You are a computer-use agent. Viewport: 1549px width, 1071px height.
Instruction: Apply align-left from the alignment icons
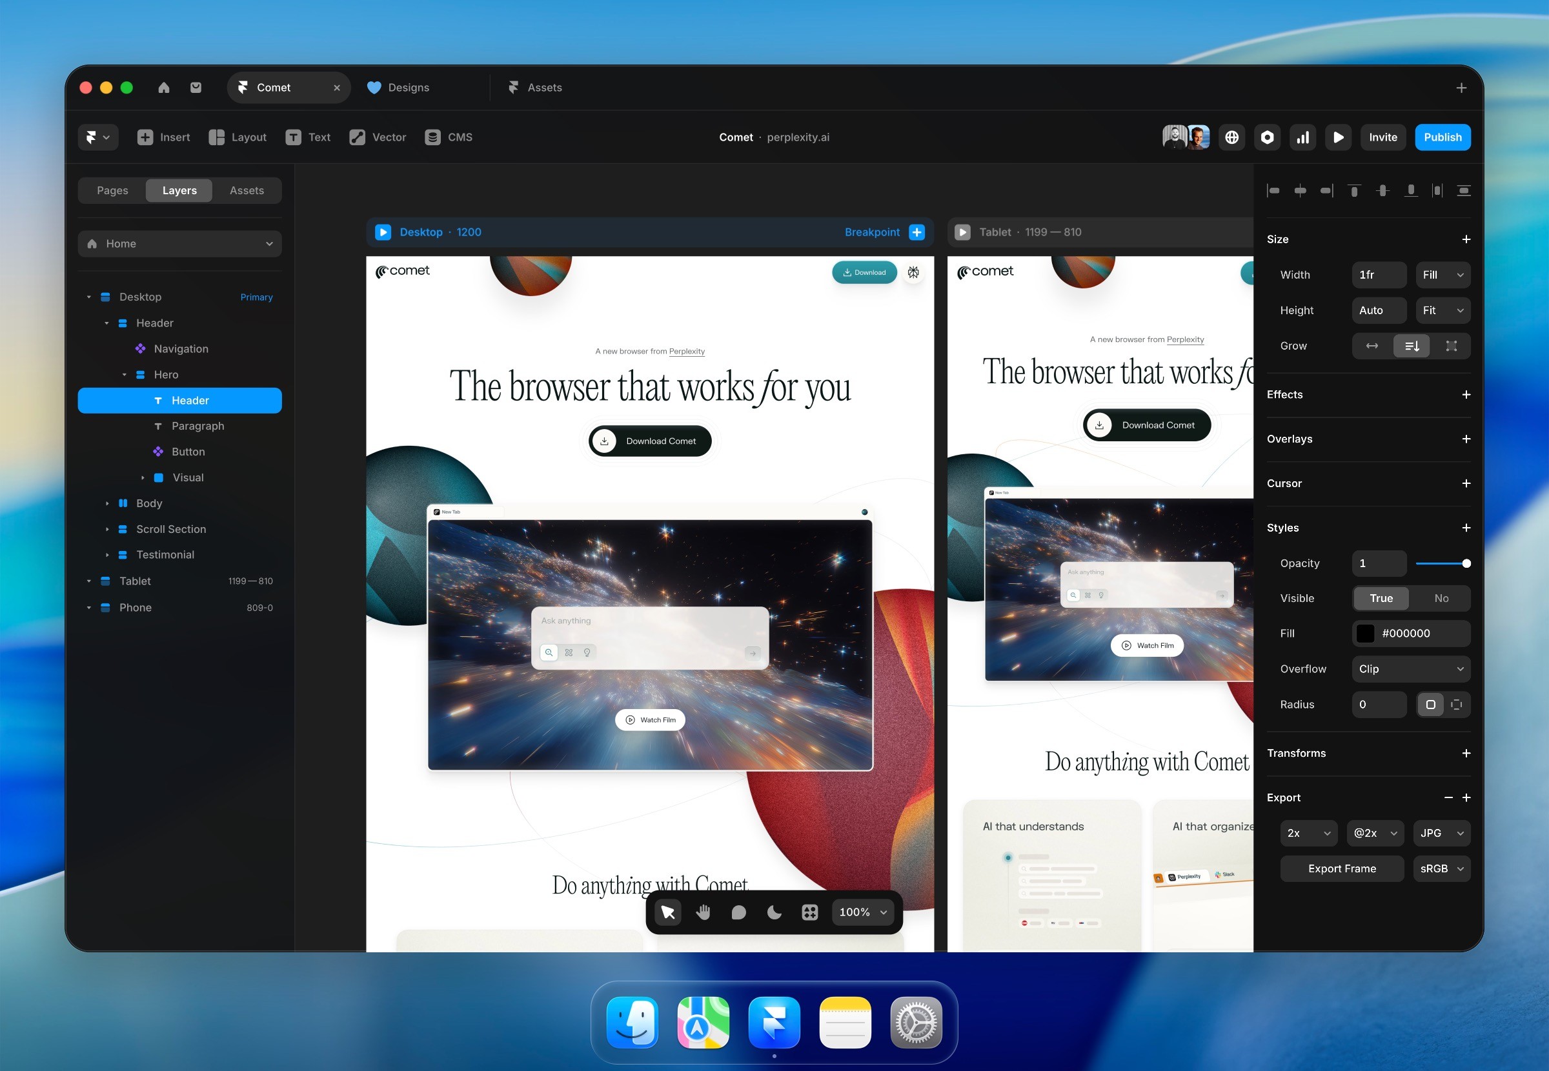pos(1273,190)
